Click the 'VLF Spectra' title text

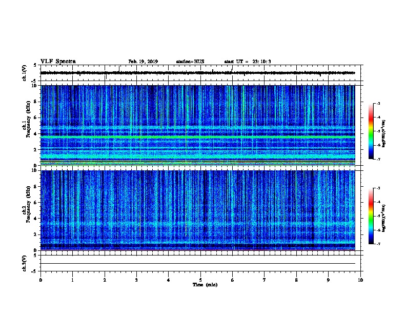click(58, 62)
